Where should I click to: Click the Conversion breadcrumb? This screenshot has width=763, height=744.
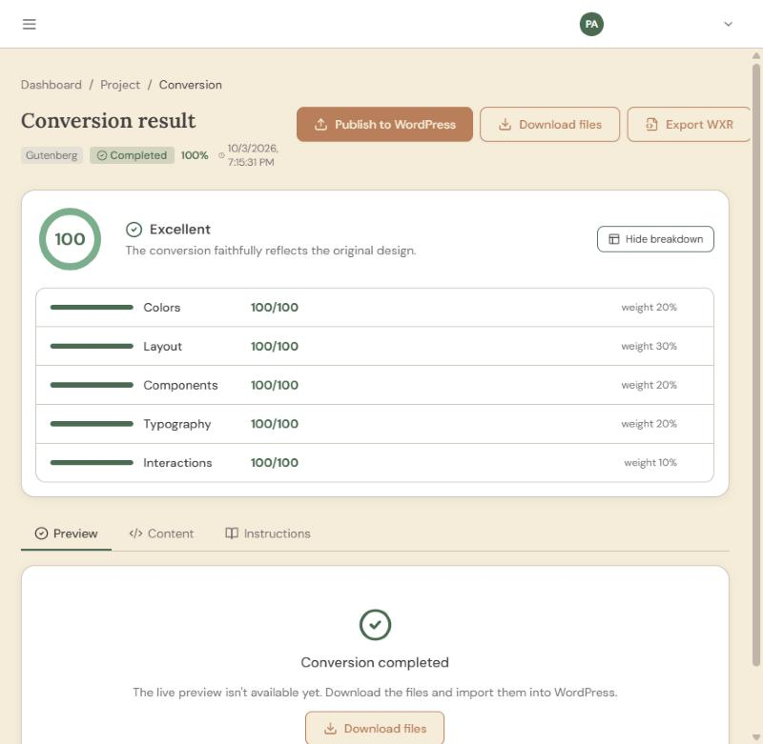tap(190, 85)
